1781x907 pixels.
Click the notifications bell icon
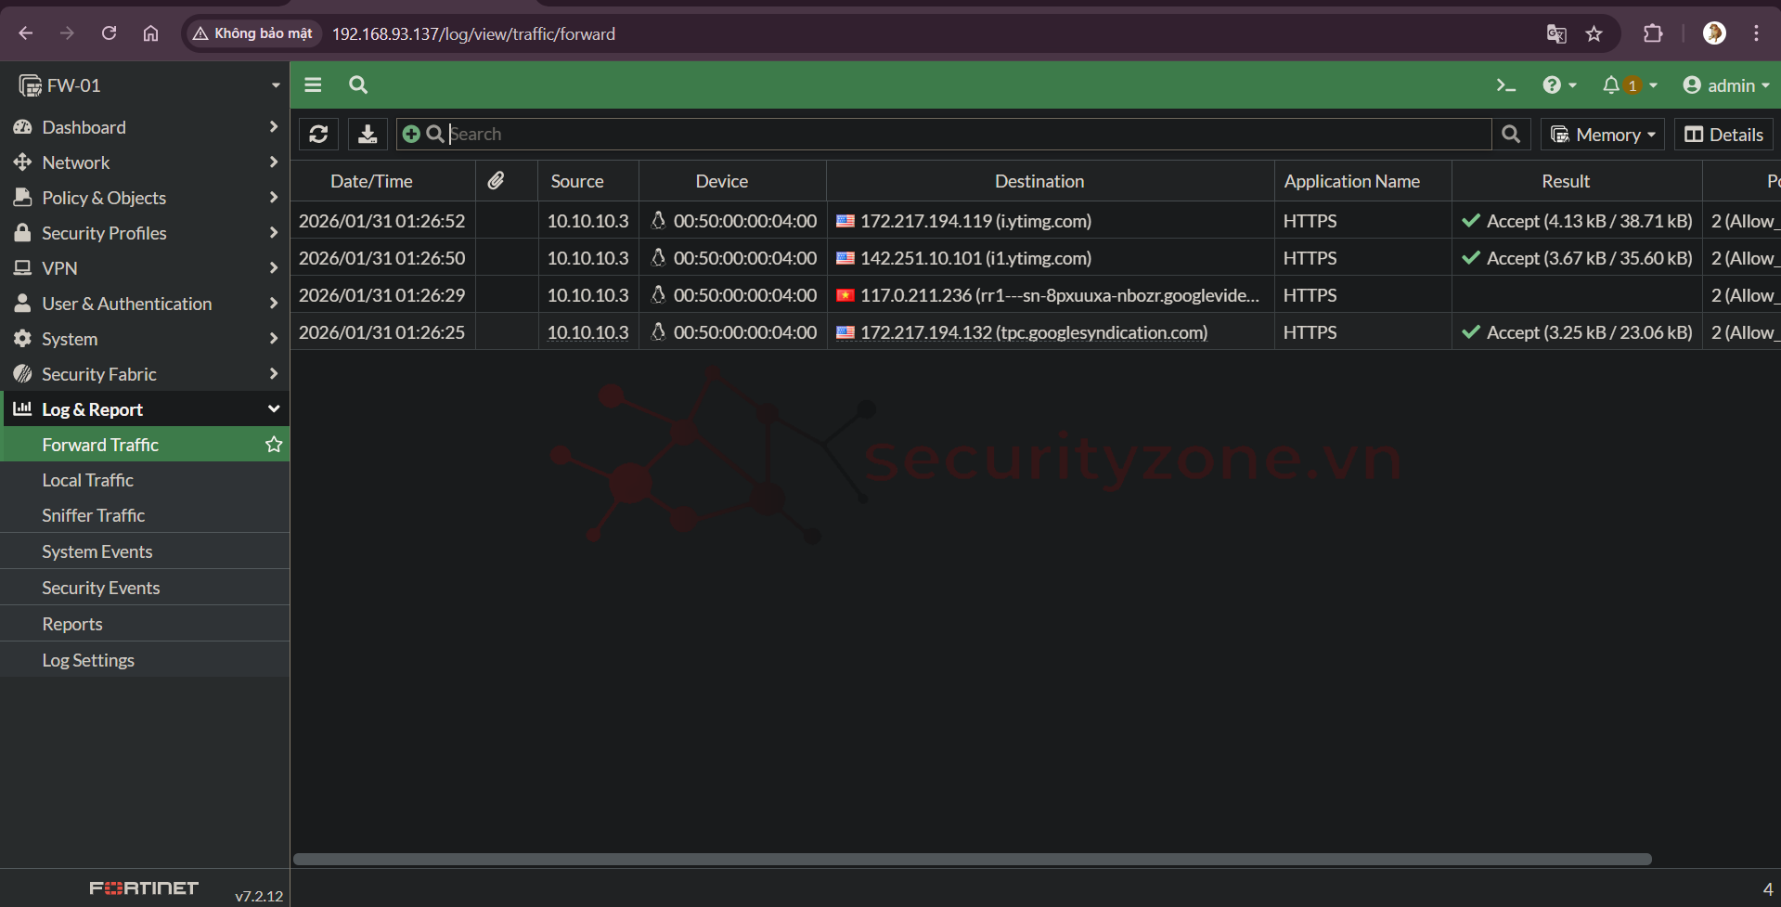coord(1611,85)
